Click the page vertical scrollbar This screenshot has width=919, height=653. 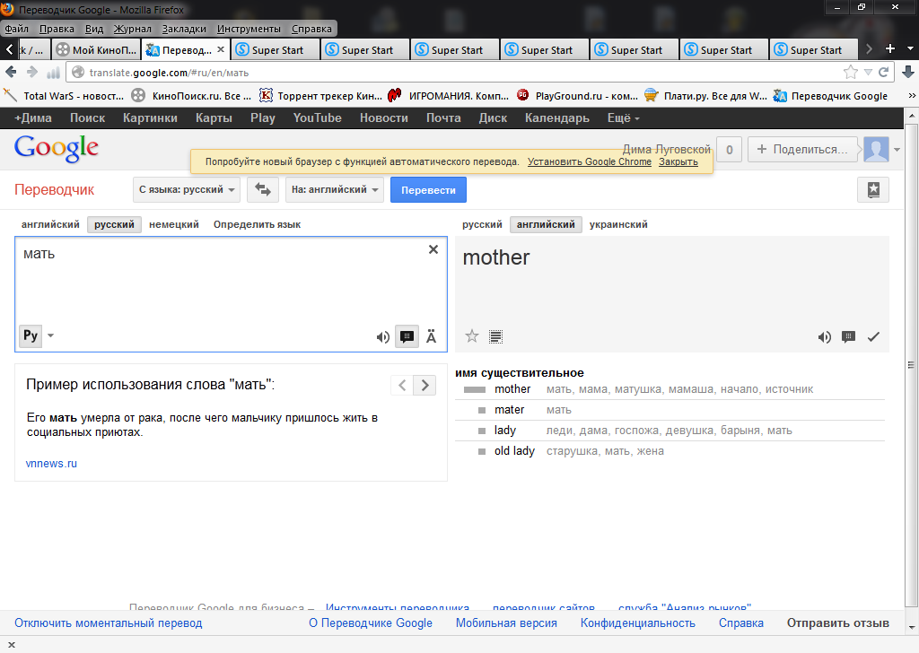pos(911,364)
